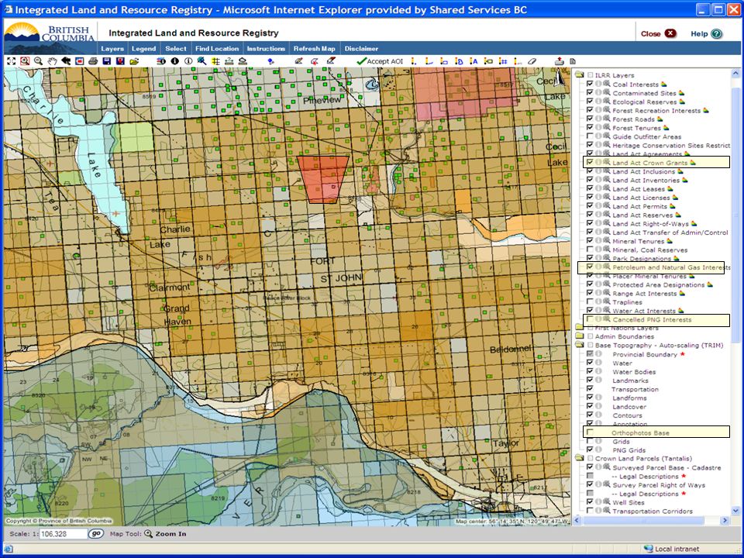Enable the Cancelled PNG Interests checkbox
The height and width of the screenshot is (558, 744).
[x=590, y=319]
